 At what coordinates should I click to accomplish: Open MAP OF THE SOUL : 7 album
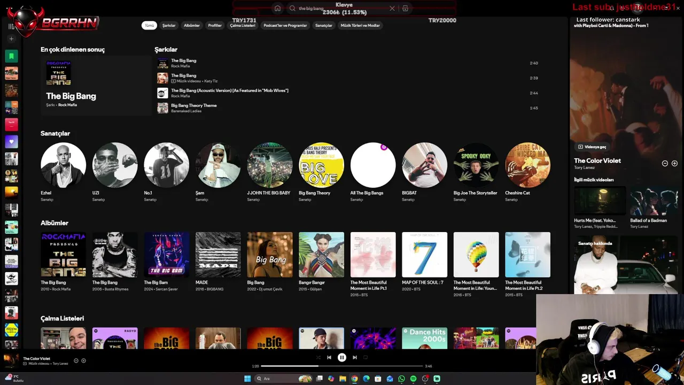[x=424, y=255]
